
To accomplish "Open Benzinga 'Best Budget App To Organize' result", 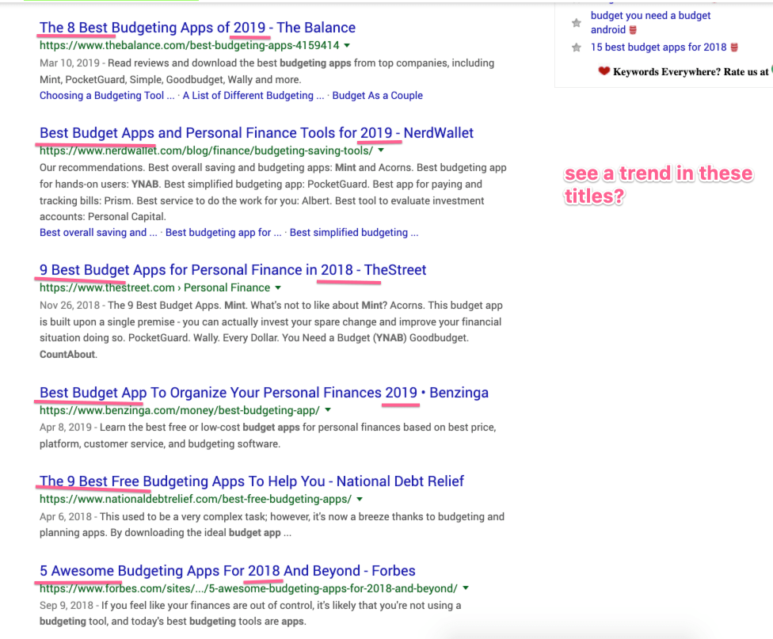I will (x=264, y=393).
